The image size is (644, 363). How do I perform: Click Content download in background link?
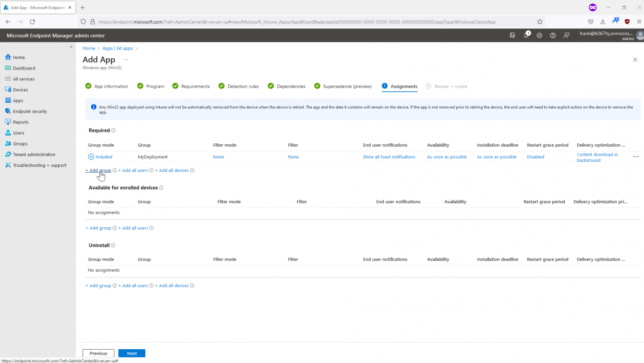tap(597, 157)
